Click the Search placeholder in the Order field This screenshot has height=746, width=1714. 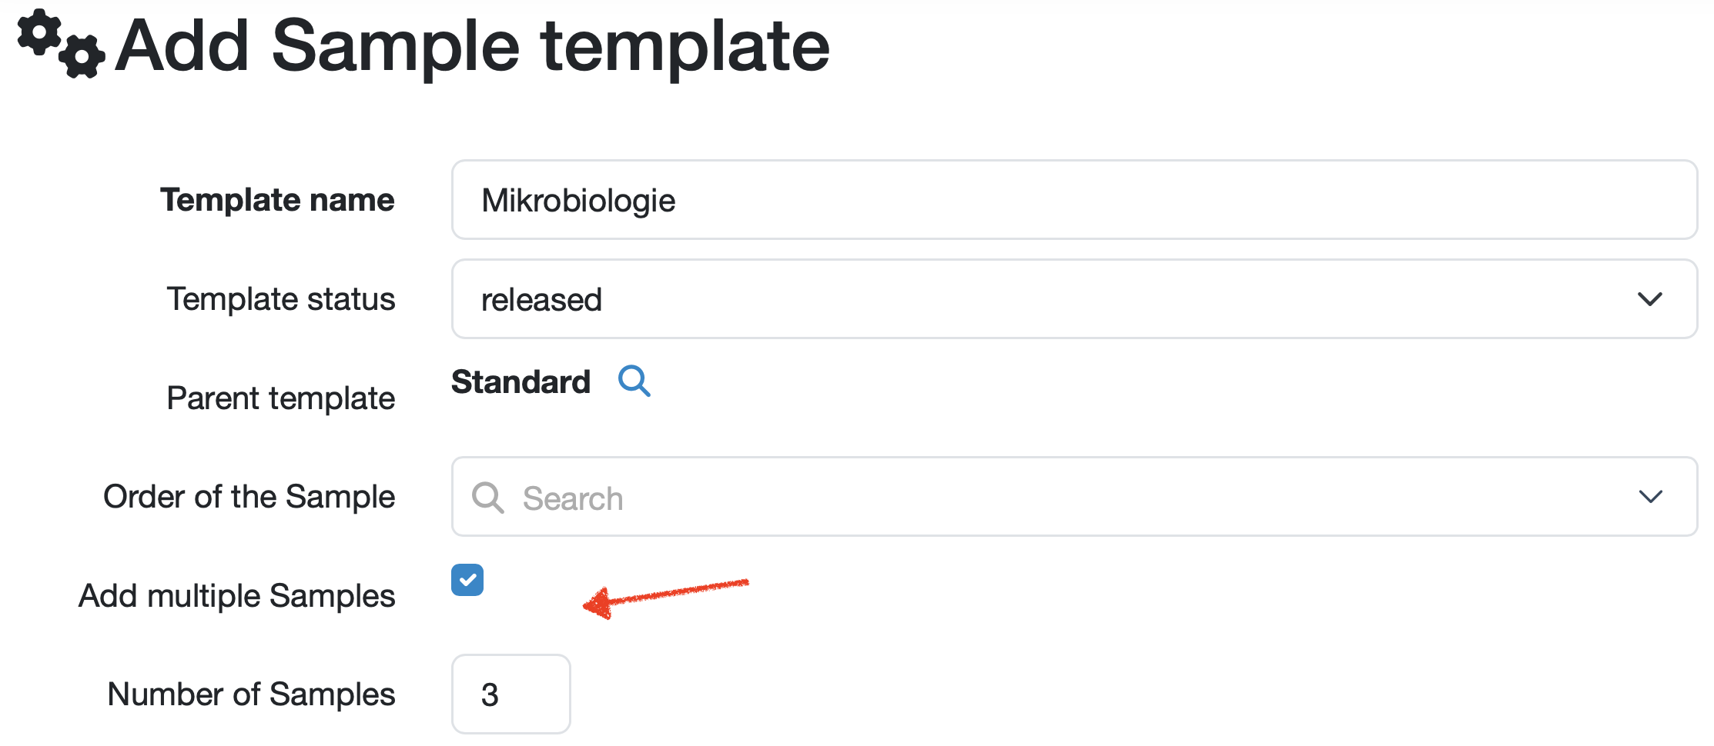click(573, 498)
